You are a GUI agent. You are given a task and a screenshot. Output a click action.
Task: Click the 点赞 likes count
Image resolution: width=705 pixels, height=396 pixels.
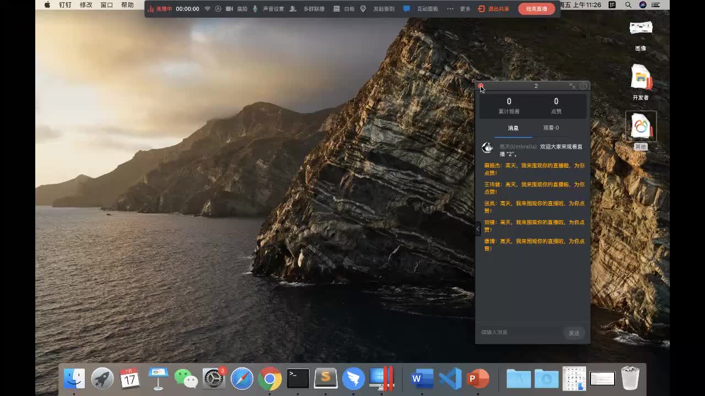coord(556,106)
